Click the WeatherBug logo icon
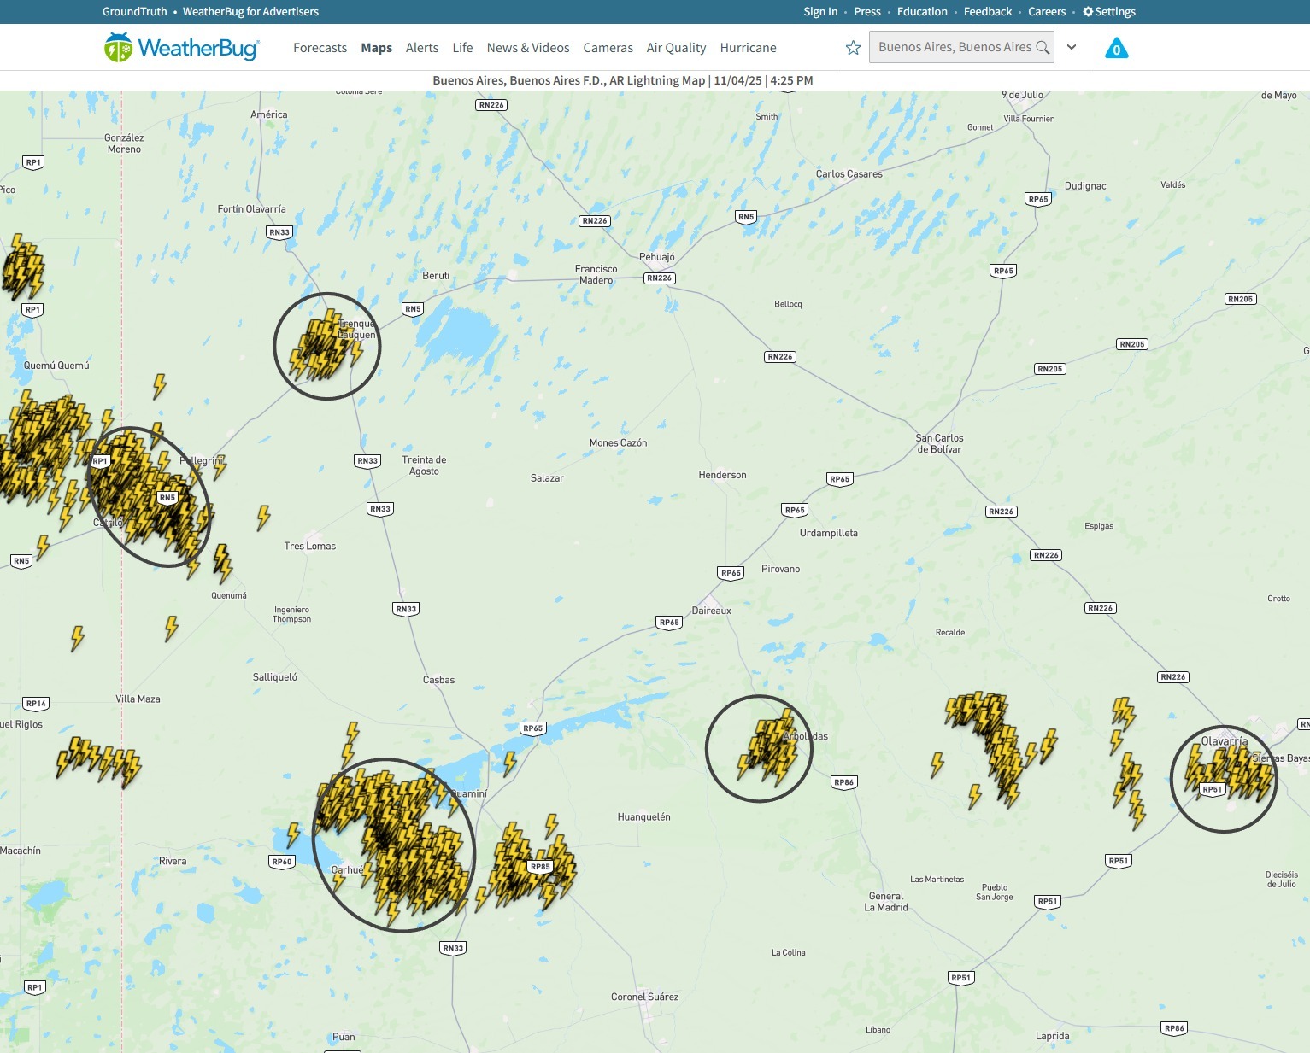The height and width of the screenshot is (1053, 1310). pos(118,48)
